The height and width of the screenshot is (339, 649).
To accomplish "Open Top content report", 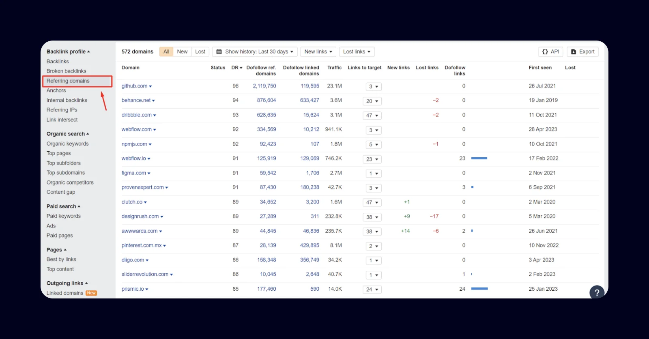I will [x=60, y=269].
